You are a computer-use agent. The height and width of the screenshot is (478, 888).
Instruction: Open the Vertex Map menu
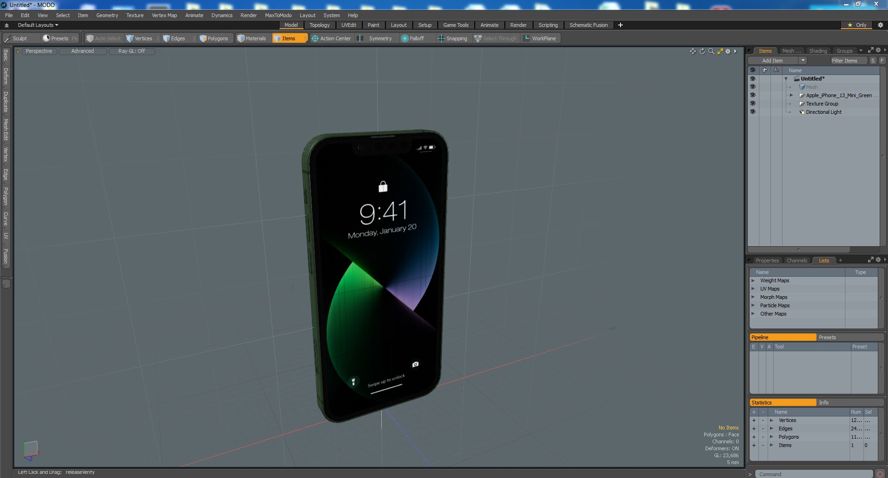[164, 15]
